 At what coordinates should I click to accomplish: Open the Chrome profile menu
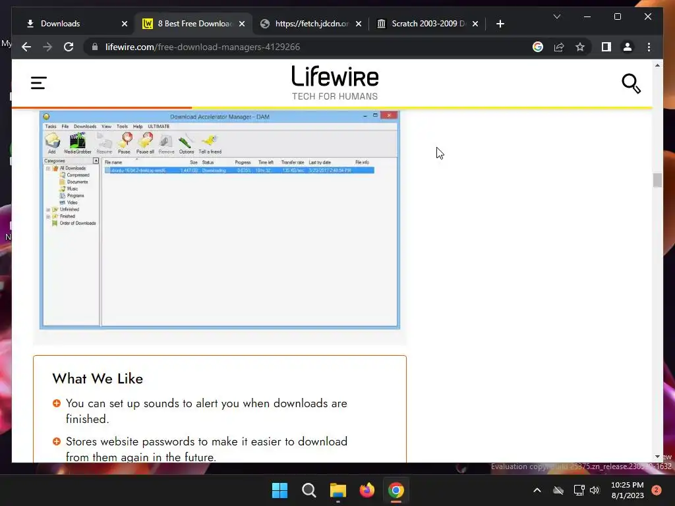(x=628, y=47)
